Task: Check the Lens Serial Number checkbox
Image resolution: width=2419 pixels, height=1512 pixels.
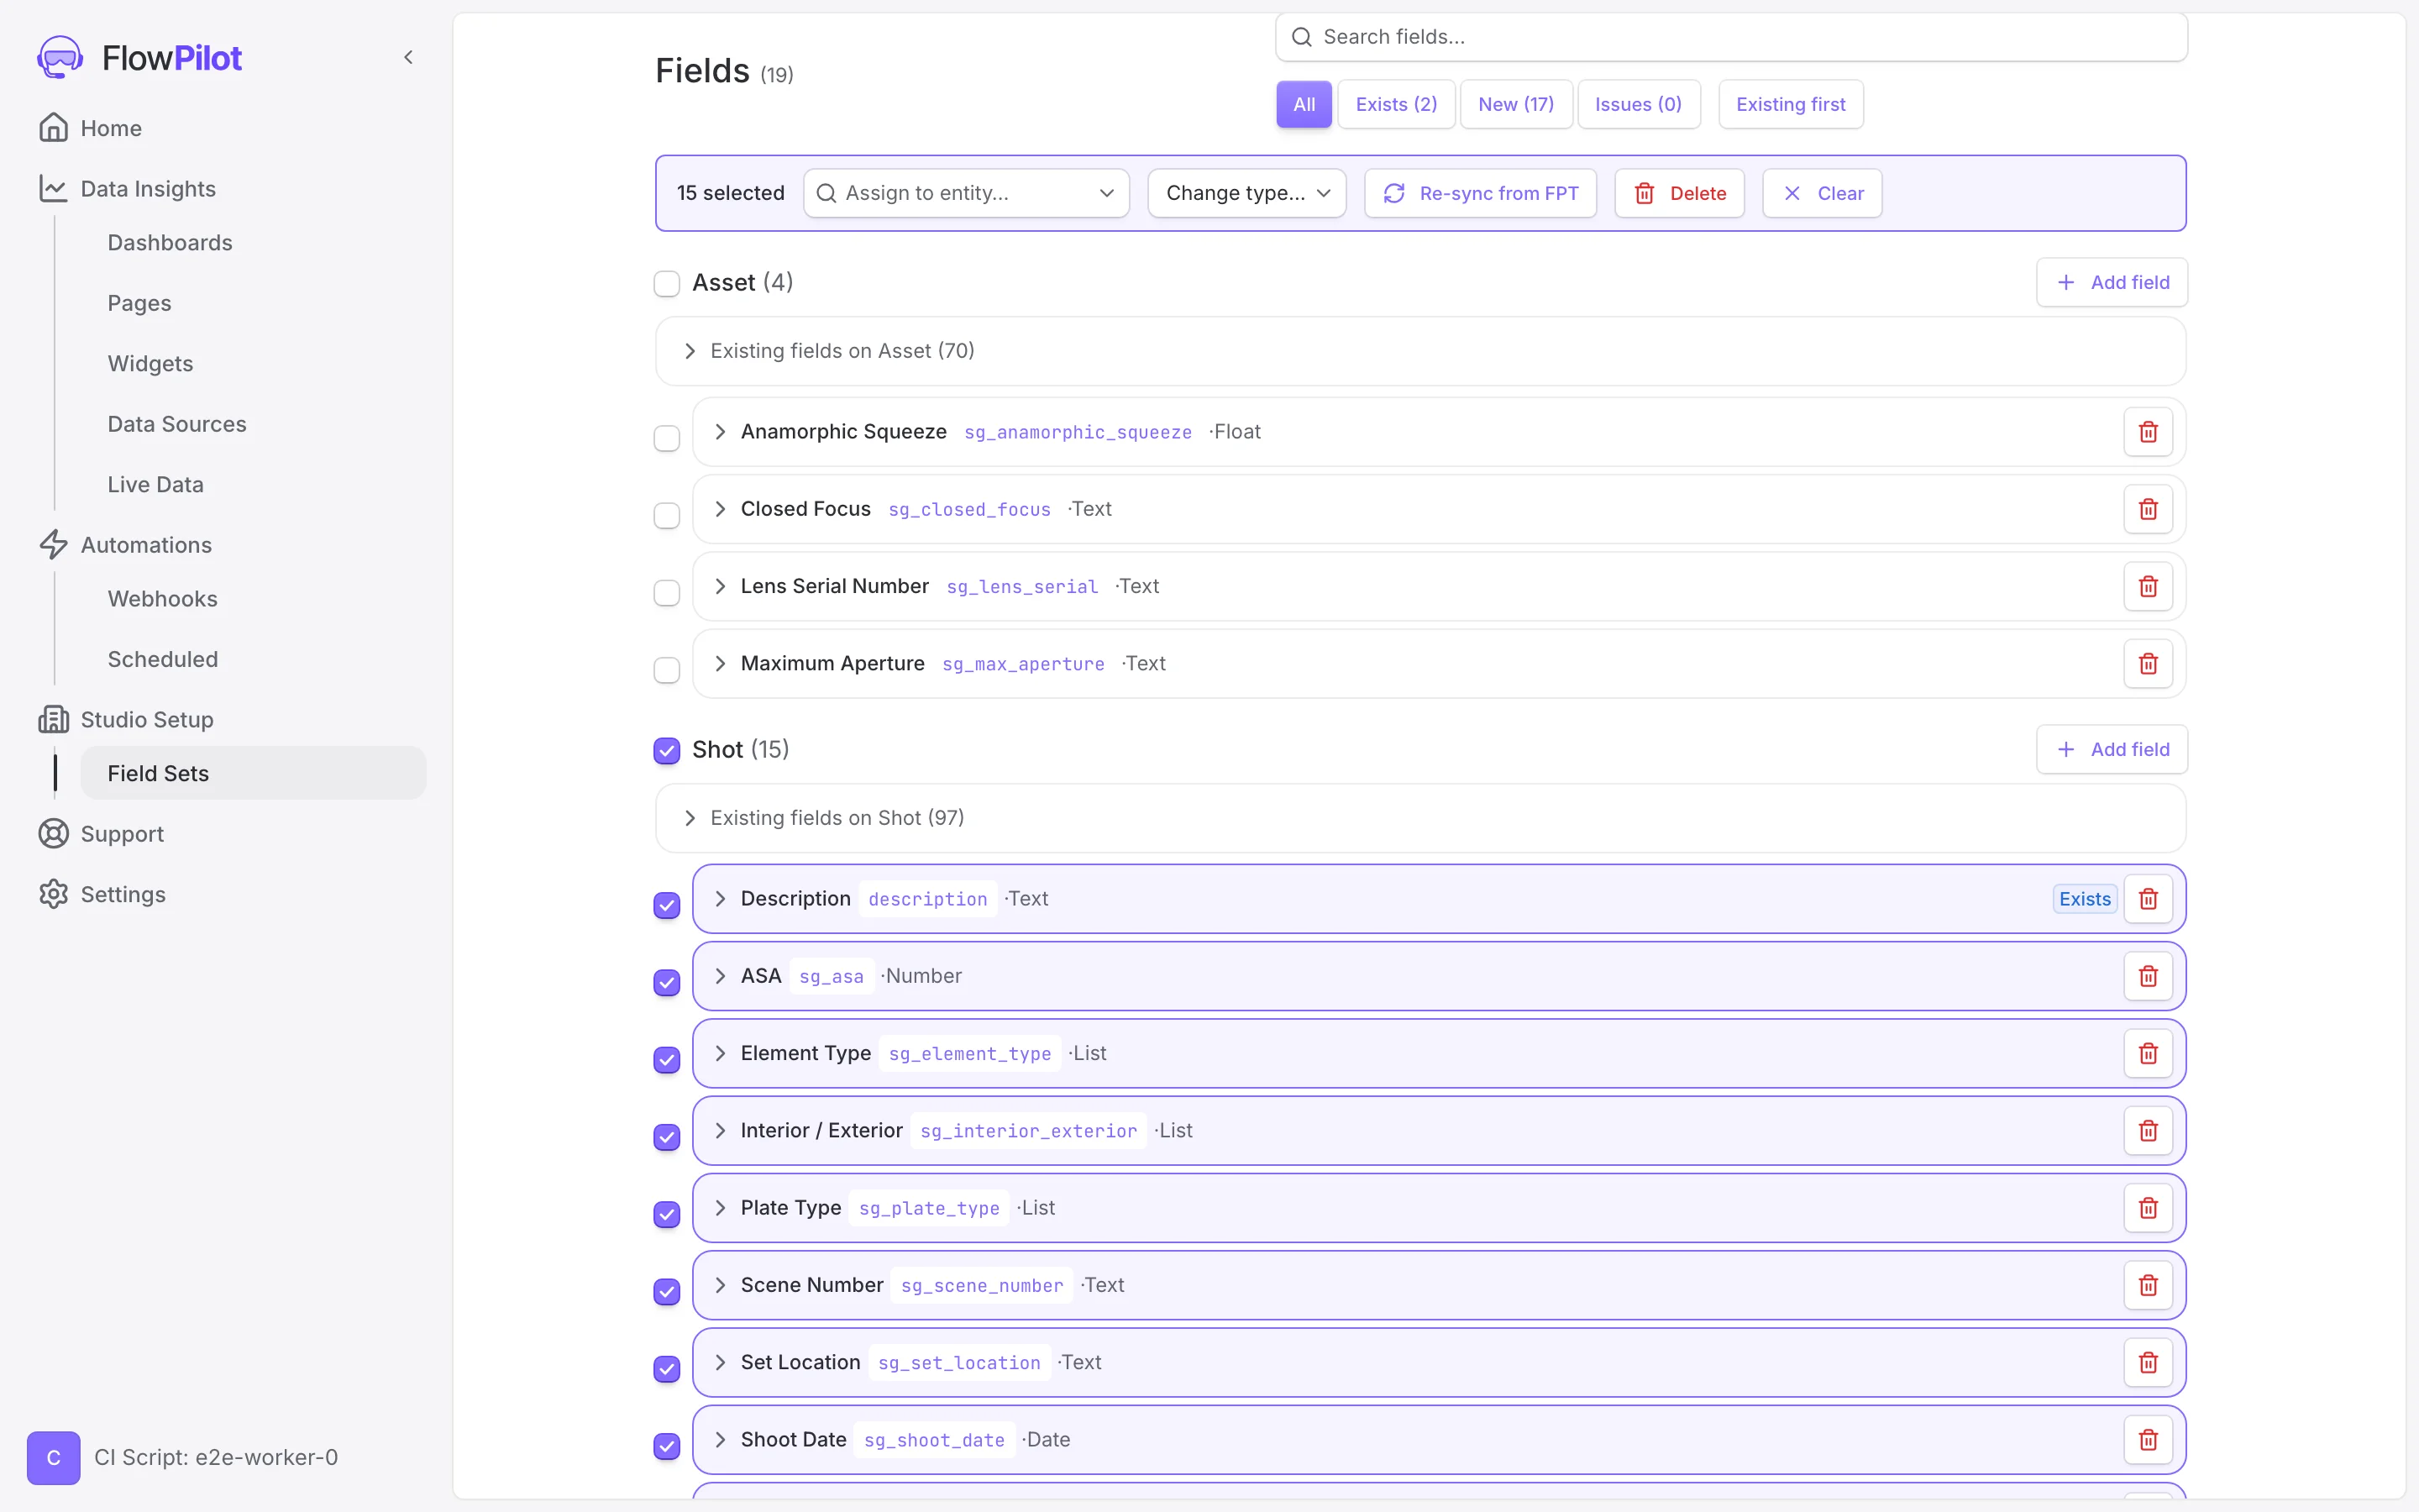Action: [x=667, y=593]
